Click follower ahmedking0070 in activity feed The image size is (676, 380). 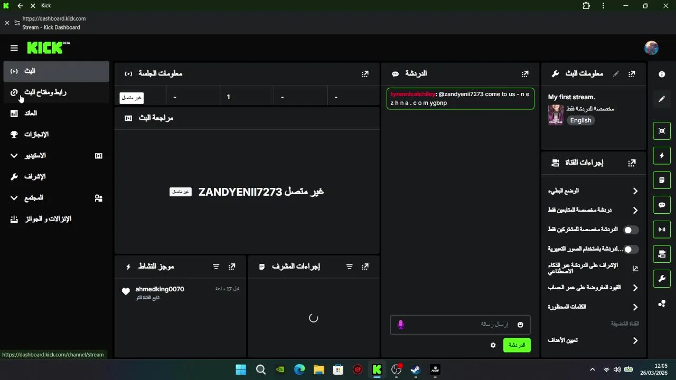(159, 289)
